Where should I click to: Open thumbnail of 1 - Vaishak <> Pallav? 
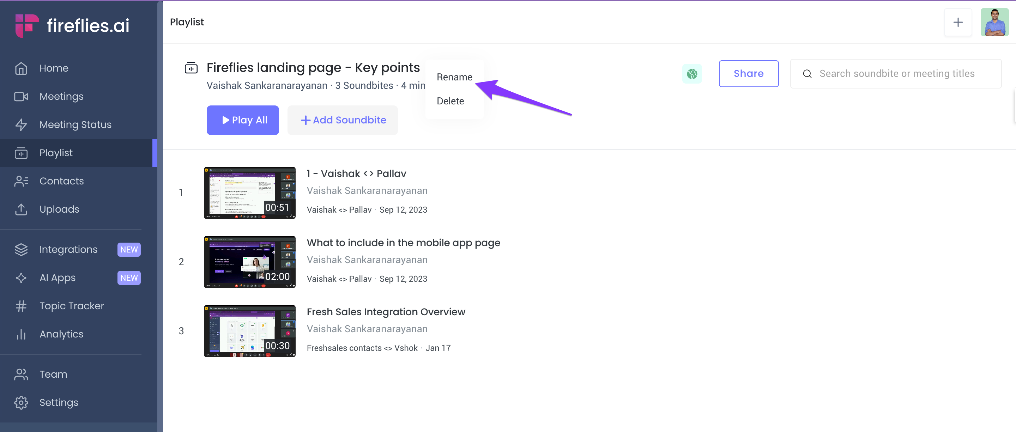tap(250, 193)
